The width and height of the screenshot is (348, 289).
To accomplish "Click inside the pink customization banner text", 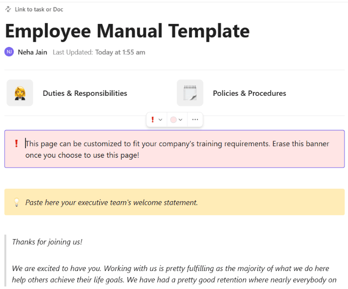I will (177, 149).
